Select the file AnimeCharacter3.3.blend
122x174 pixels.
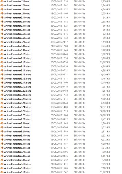coord(17,136)
